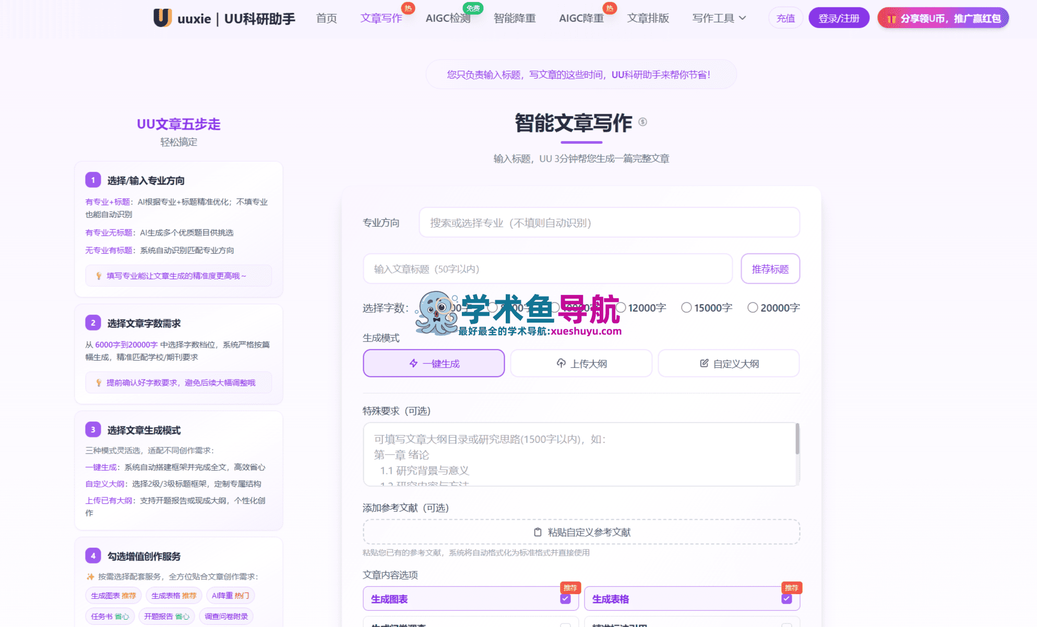Toggle the 生成表格 checkbox

(786, 599)
